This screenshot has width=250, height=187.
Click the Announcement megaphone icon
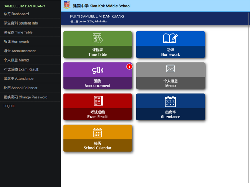(x=97, y=70)
